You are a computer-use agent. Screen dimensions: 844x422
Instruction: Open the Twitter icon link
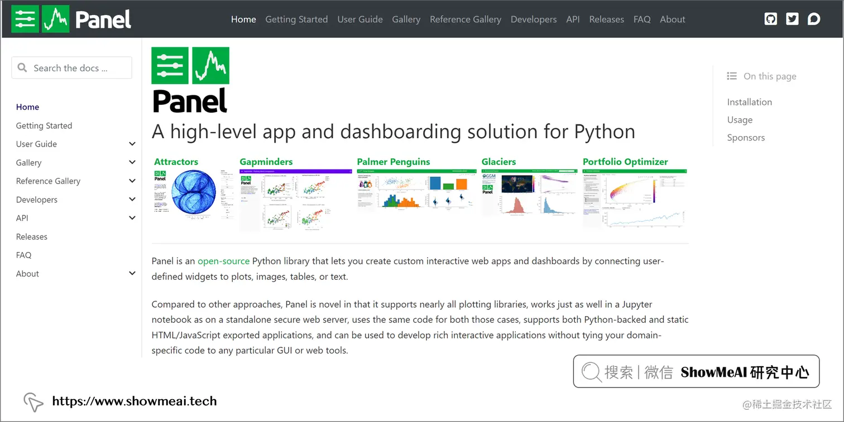click(x=792, y=19)
